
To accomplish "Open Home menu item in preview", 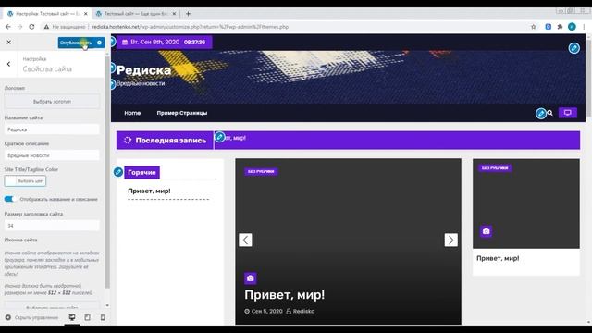I will [132, 113].
